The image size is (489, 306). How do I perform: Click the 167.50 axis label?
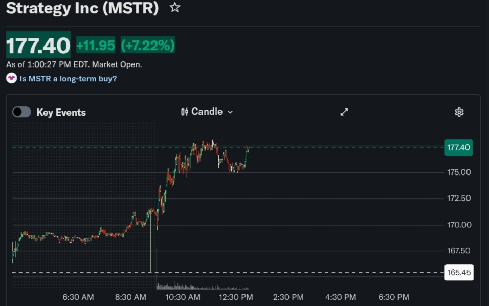[x=458, y=250]
